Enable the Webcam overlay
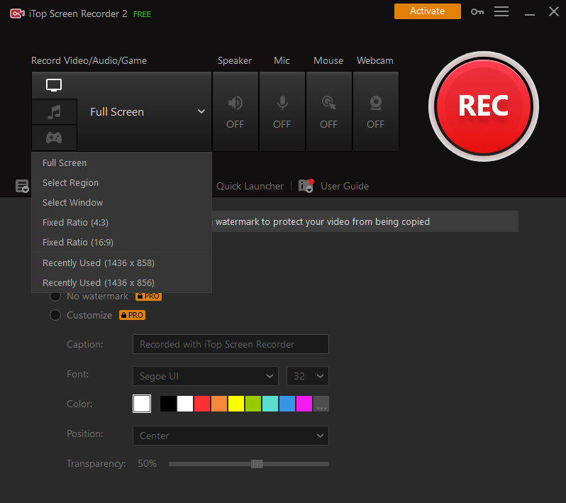The height and width of the screenshot is (503, 566). click(x=376, y=111)
